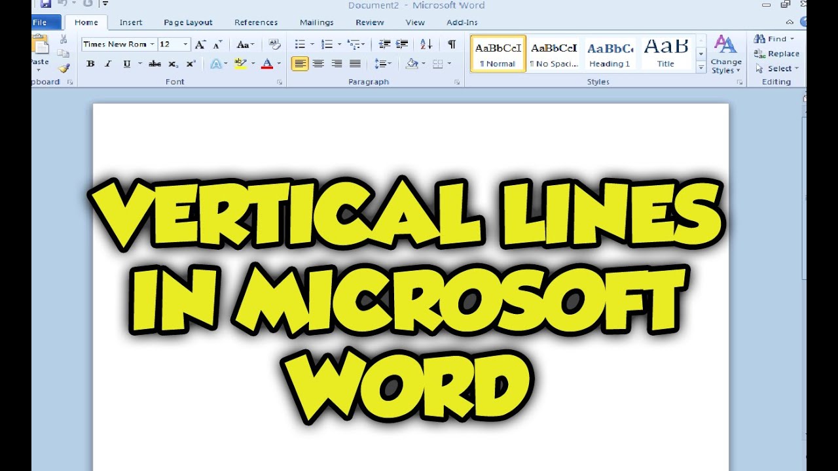Click Change Styles button

(x=726, y=54)
